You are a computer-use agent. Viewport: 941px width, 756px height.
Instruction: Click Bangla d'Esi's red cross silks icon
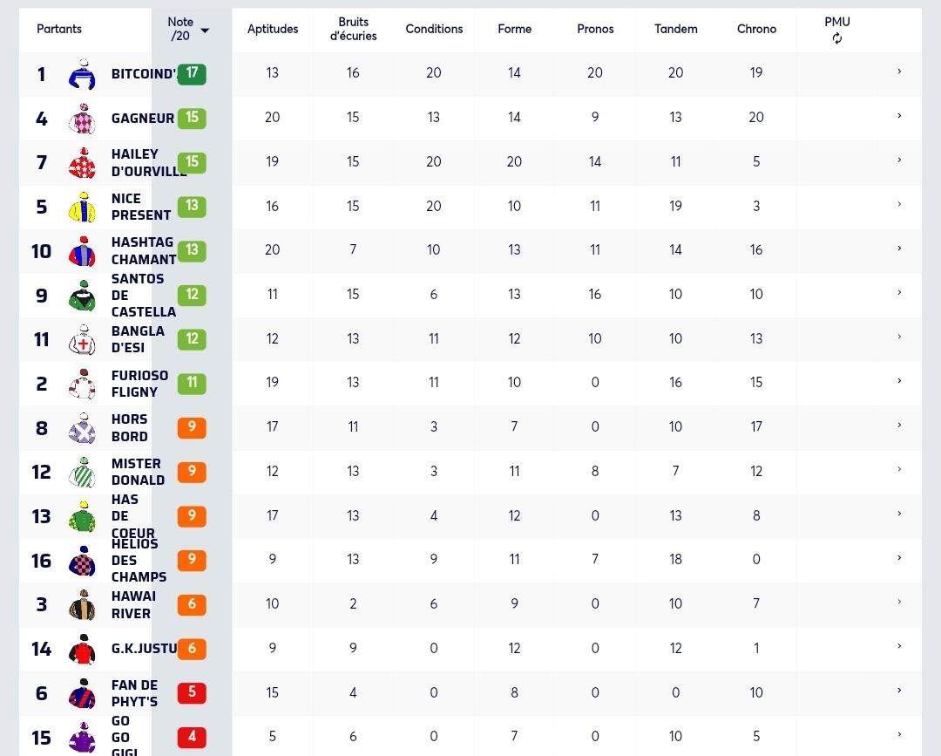coord(82,340)
